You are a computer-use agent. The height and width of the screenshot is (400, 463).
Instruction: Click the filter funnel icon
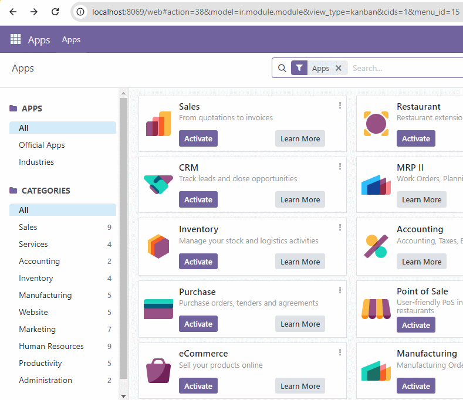click(299, 68)
